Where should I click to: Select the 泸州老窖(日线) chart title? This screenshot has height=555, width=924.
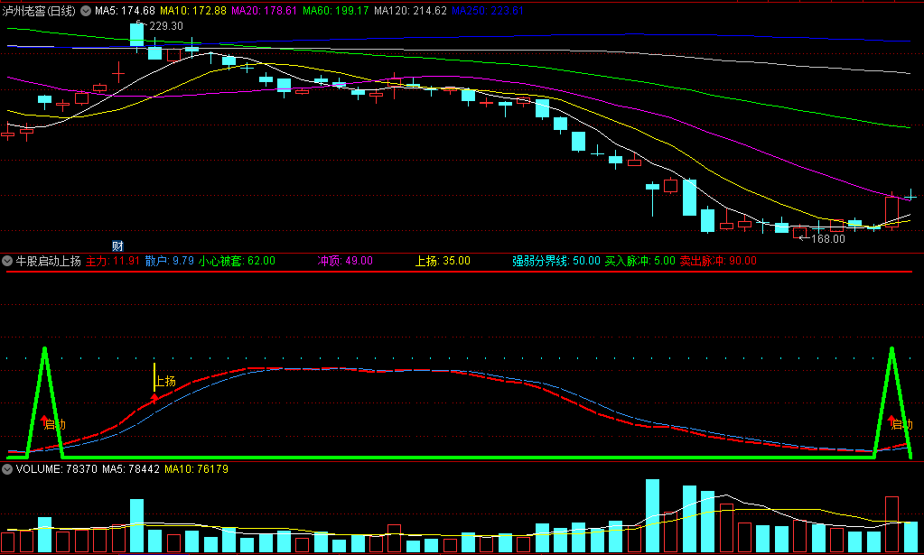pos(39,11)
